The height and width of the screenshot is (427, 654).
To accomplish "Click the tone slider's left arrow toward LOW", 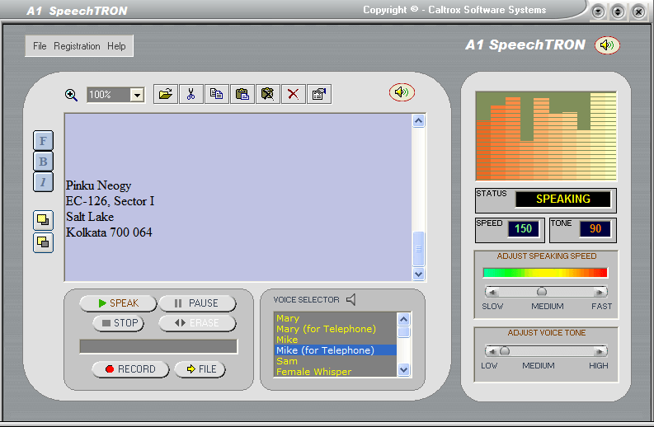I will 492,351.
